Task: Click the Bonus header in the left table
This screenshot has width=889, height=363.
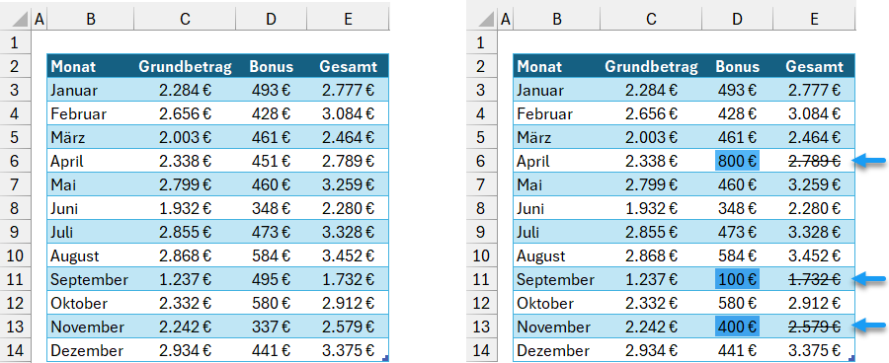Action: pos(271,66)
